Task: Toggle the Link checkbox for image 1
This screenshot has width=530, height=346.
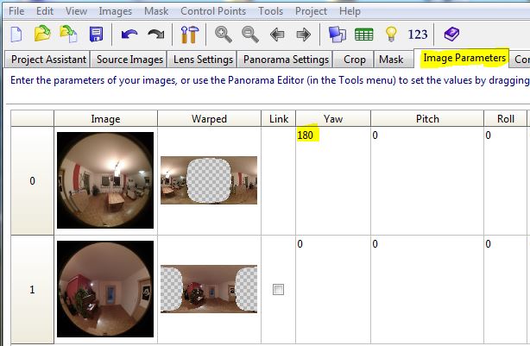Action: 278,290
